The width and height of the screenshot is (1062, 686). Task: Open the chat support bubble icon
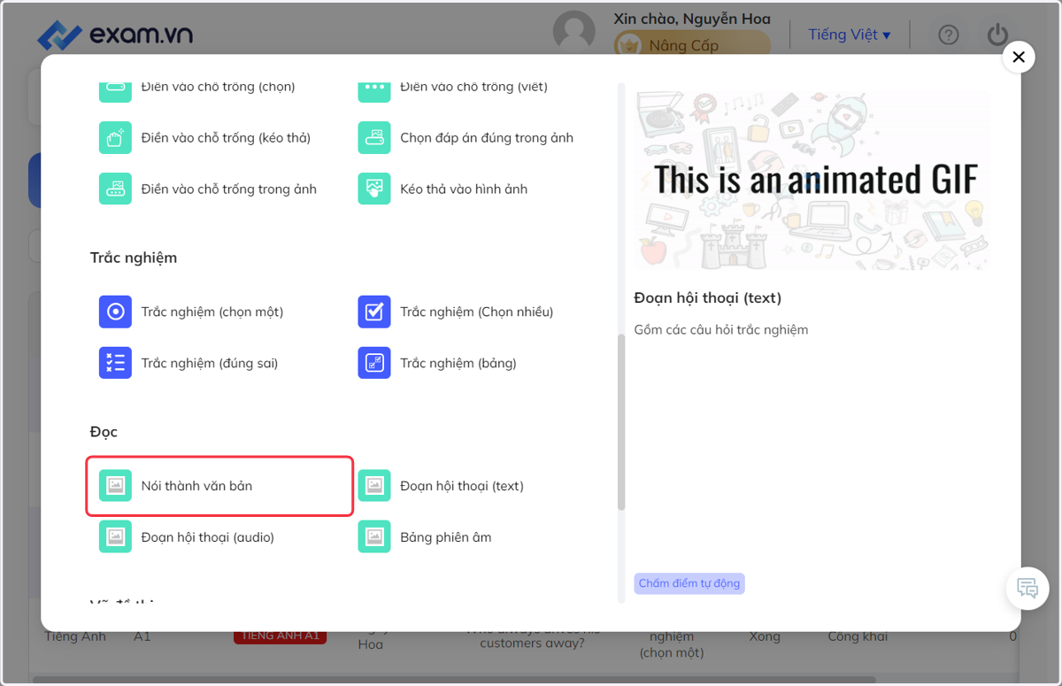click(x=1027, y=588)
